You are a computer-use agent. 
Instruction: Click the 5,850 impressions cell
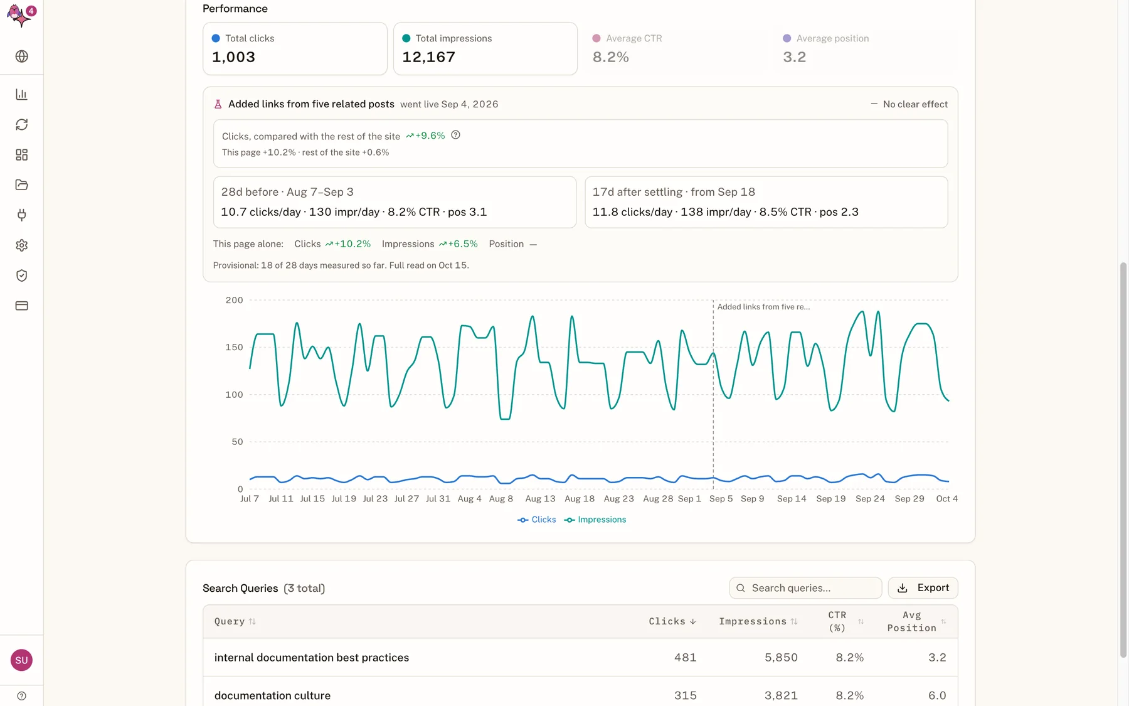781,657
